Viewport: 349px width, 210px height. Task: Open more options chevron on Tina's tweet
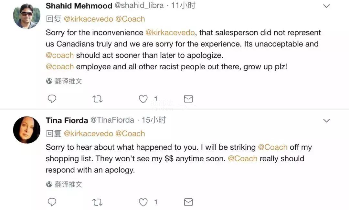coord(327,121)
